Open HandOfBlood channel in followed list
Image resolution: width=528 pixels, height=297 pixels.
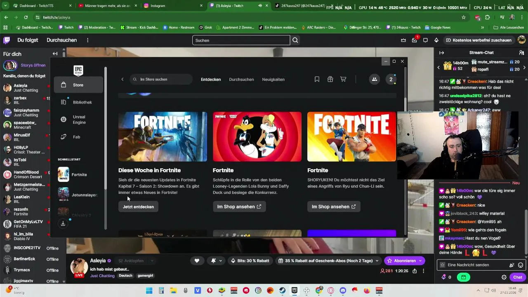[x=26, y=174]
